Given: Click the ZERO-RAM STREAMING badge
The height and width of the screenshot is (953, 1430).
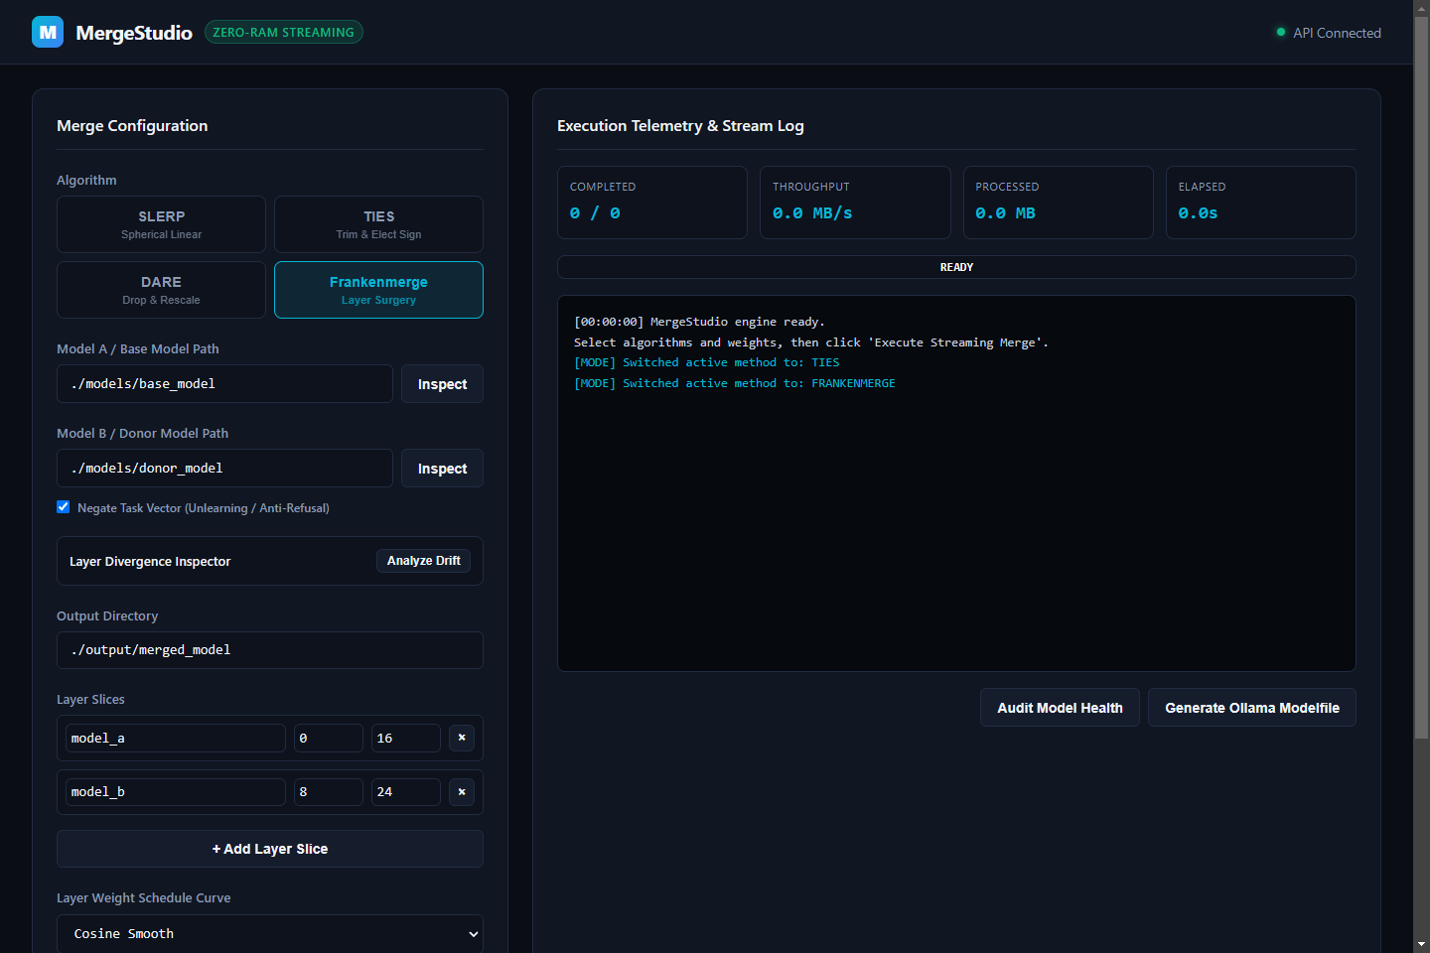Looking at the screenshot, I should pyautogui.click(x=284, y=33).
